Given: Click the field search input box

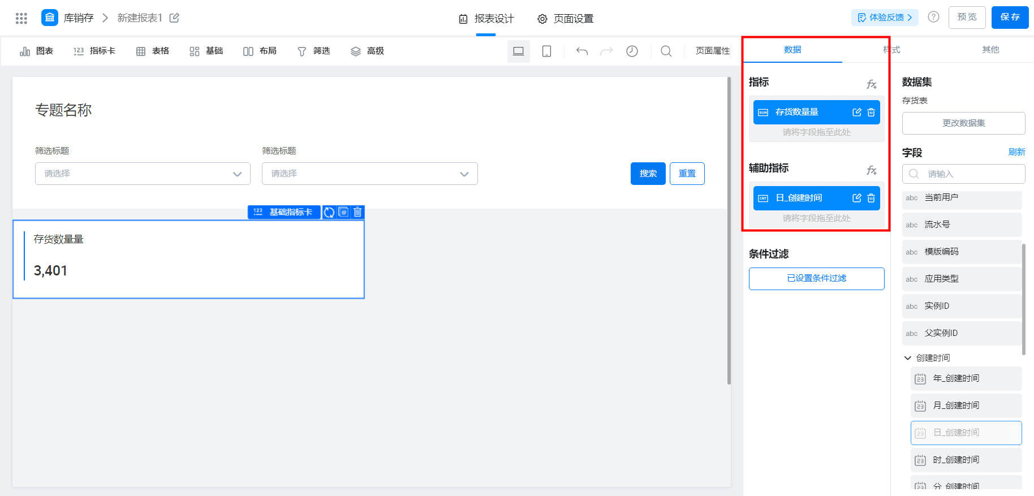Looking at the screenshot, I should point(964,174).
